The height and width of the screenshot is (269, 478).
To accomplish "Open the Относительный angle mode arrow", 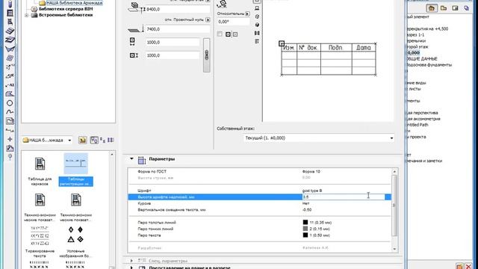I will click(247, 13).
